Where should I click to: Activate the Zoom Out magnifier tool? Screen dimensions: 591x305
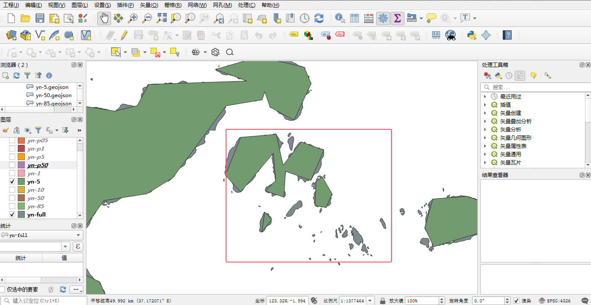[x=147, y=18]
